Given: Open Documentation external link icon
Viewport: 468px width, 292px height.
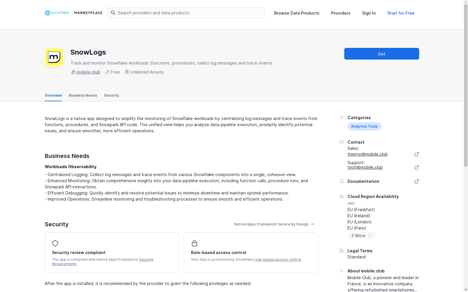Looking at the screenshot, I should (x=417, y=181).
